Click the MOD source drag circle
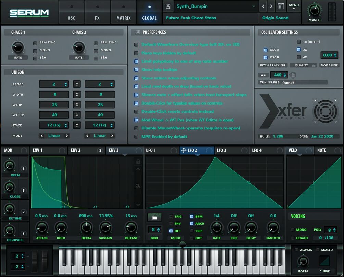The image size is (344, 277). tap(24, 150)
